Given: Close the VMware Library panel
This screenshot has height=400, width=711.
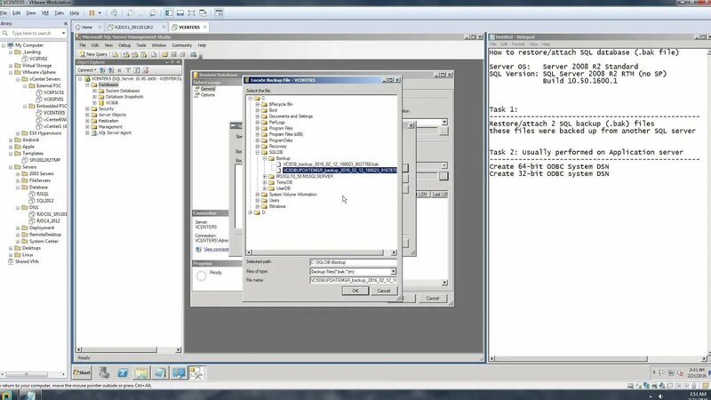Looking at the screenshot, I should coord(65,24).
